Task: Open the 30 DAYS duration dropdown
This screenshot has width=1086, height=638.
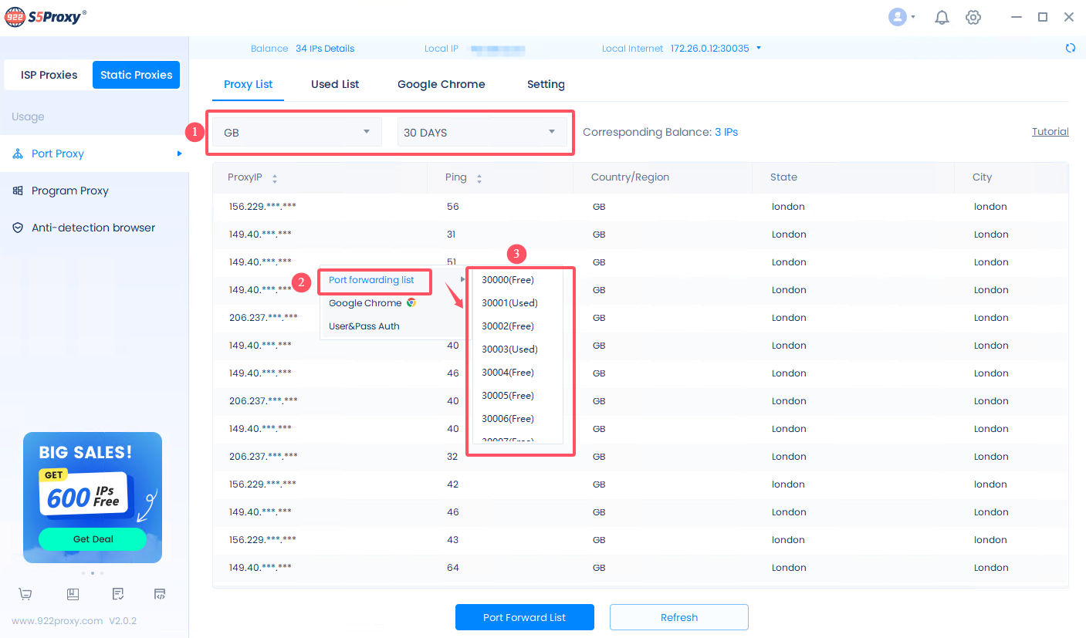Action: pos(481,132)
